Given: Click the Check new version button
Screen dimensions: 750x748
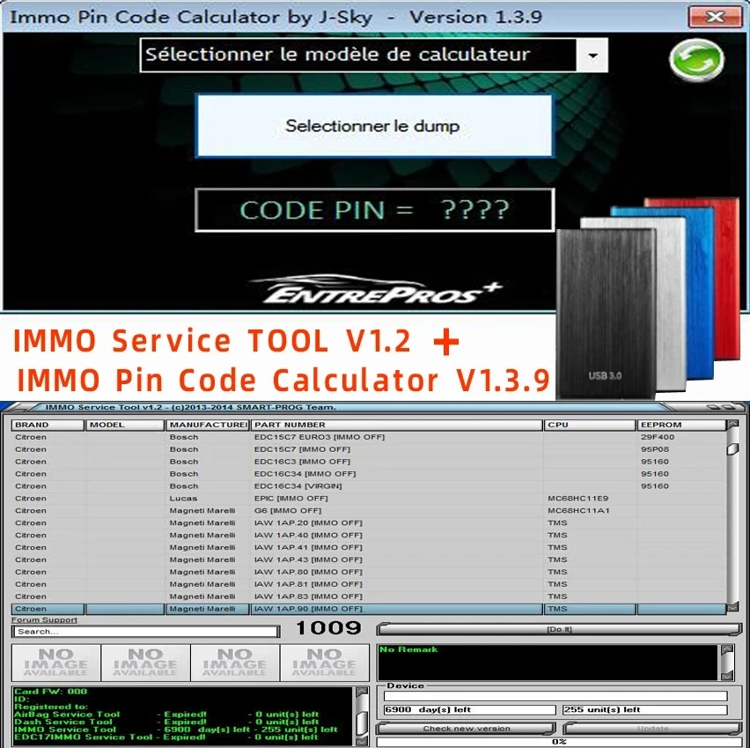Looking at the screenshot, I should 466,729.
